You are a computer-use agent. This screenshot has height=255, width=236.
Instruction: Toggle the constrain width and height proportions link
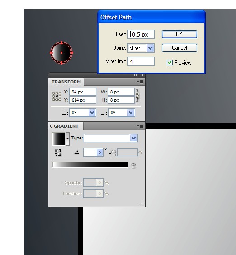pos(137,96)
